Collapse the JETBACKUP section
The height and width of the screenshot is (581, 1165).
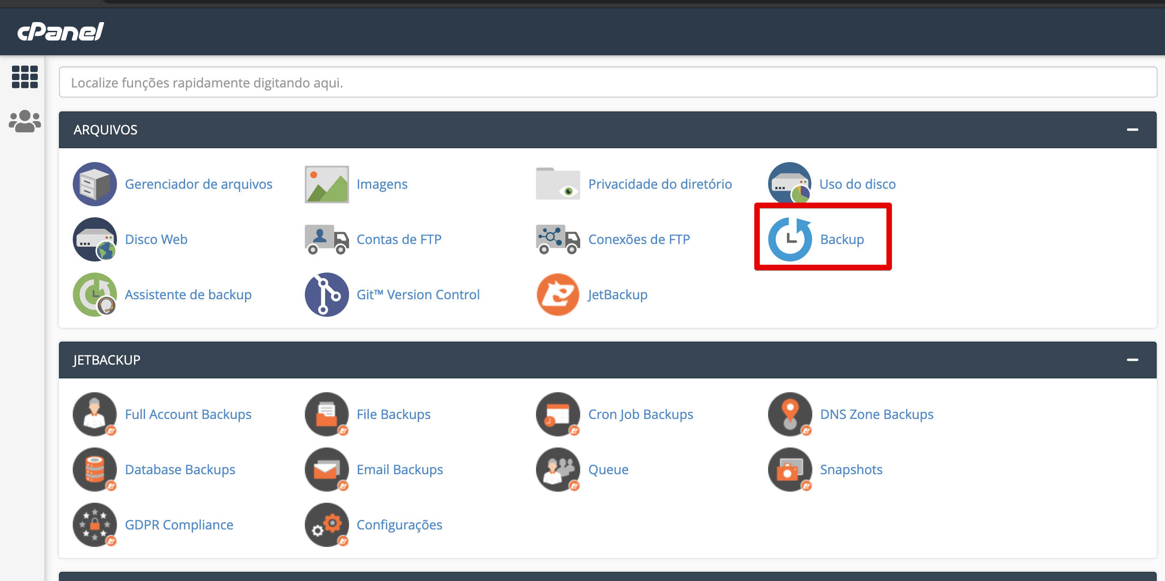click(x=1132, y=360)
